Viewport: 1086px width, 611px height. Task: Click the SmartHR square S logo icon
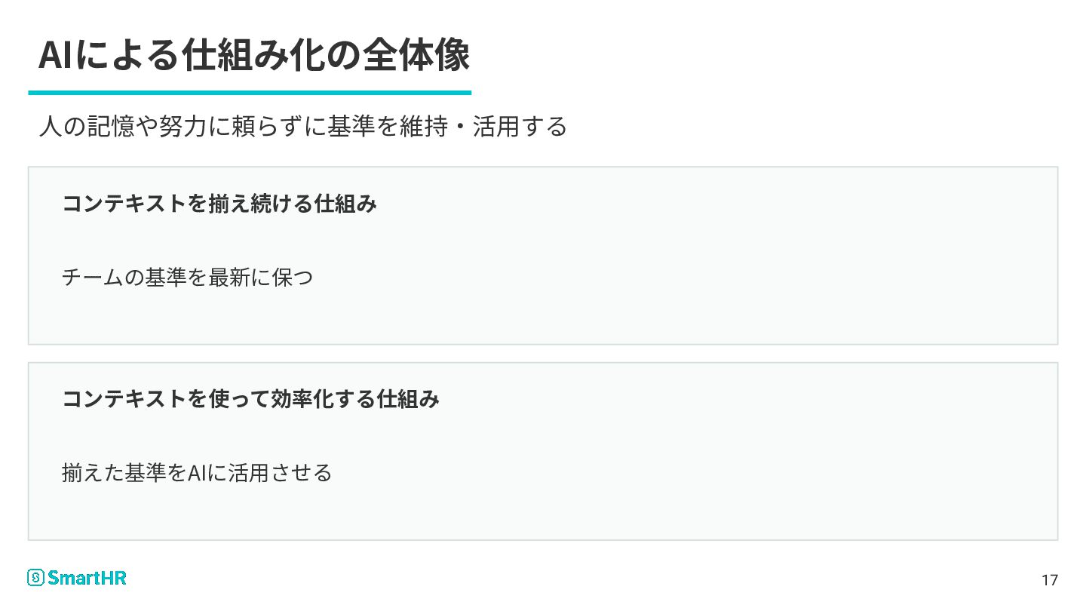36,578
